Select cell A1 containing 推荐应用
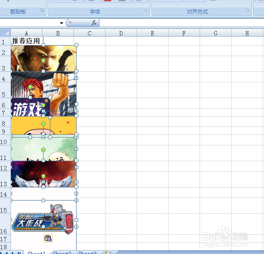This screenshot has width=264, height=254. (26, 41)
